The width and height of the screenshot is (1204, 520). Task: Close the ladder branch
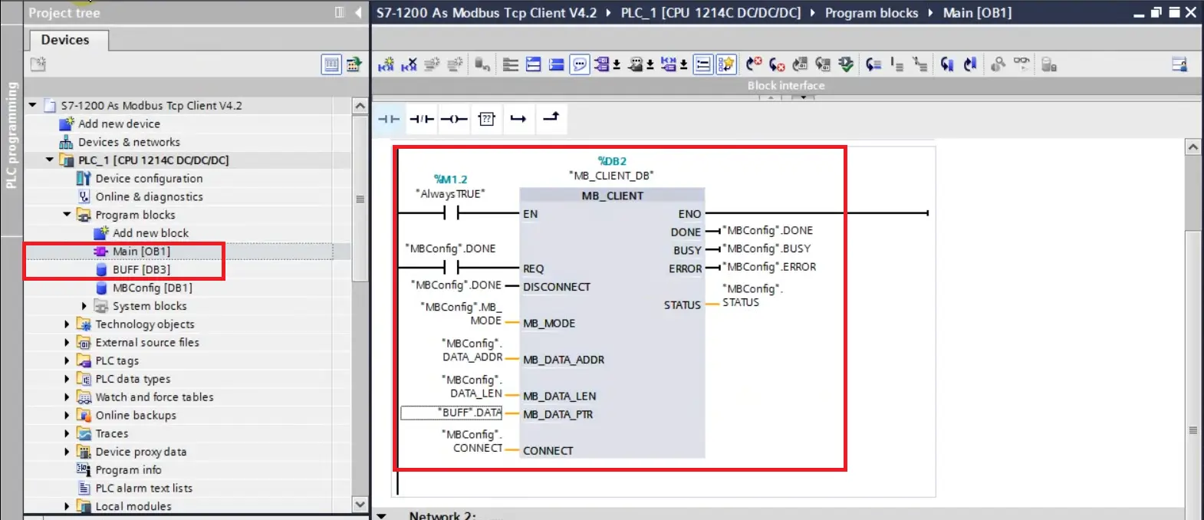551,117
